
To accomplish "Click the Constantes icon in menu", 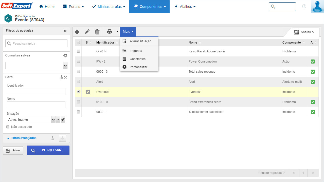I will (x=124, y=59).
